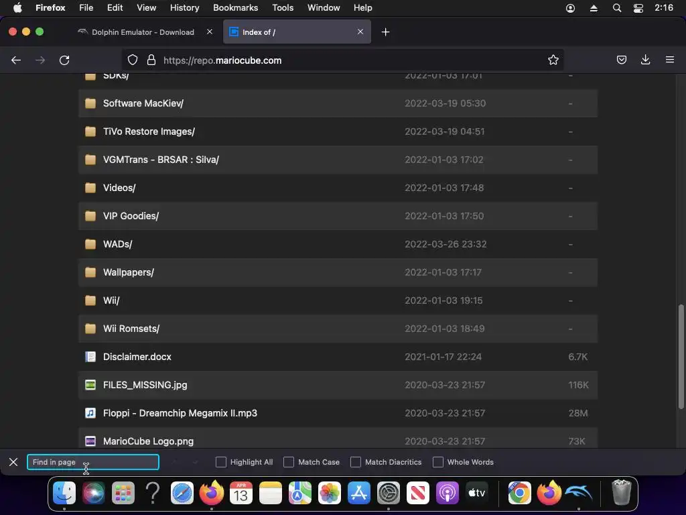Launch Siri from the dock
Image resolution: width=686 pixels, height=515 pixels.
coord(94,493)
